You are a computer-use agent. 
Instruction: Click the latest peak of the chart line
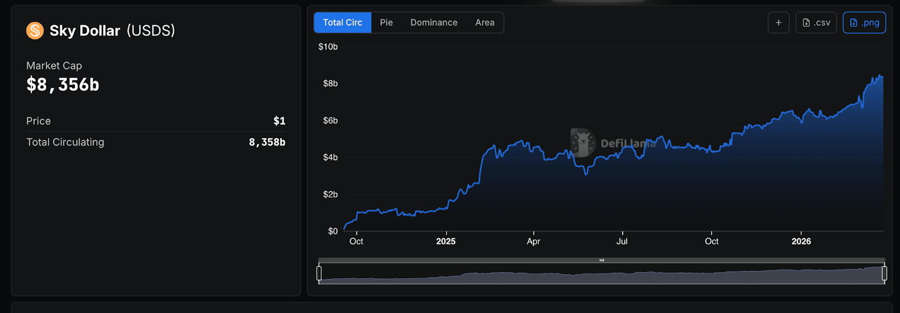[880, 75]
